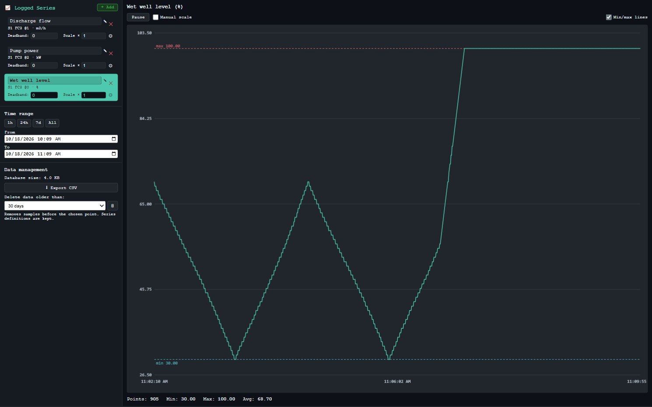Focus the Discharge flow Scale field
Screen dimensions: 652x407
(x=94, y=36)
